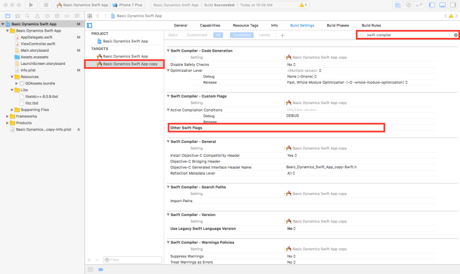The width and height of the screenshot is (460, 274).
Task: Run the project with the Play button
Action: 31,5
